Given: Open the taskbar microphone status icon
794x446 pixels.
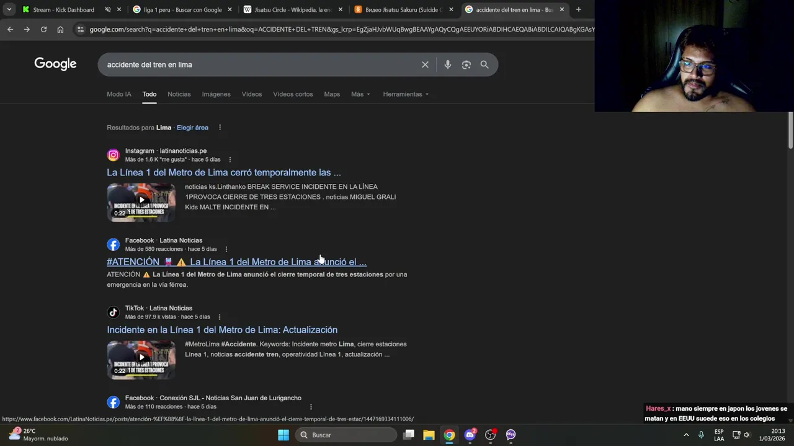Looking at the screenshot, I should click(702, 435).
